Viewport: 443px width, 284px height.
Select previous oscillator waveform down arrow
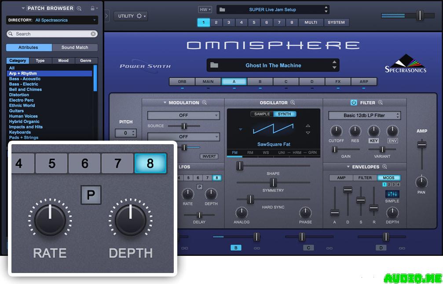[x=308, y=133]
